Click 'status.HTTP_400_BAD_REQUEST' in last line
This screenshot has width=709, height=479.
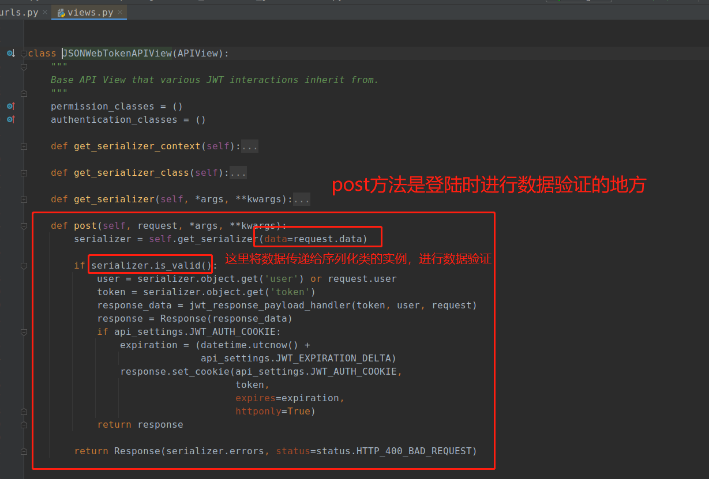394,451
